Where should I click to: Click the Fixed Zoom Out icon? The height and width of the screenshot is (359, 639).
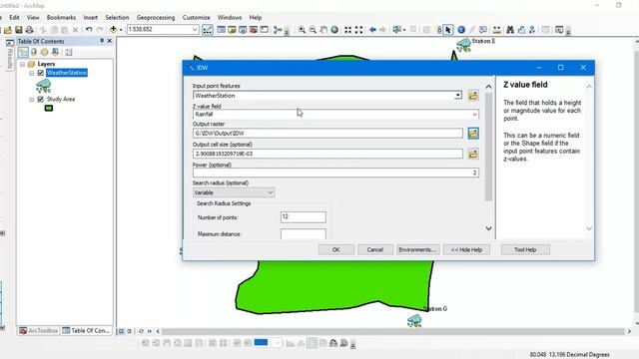[359, 30]
